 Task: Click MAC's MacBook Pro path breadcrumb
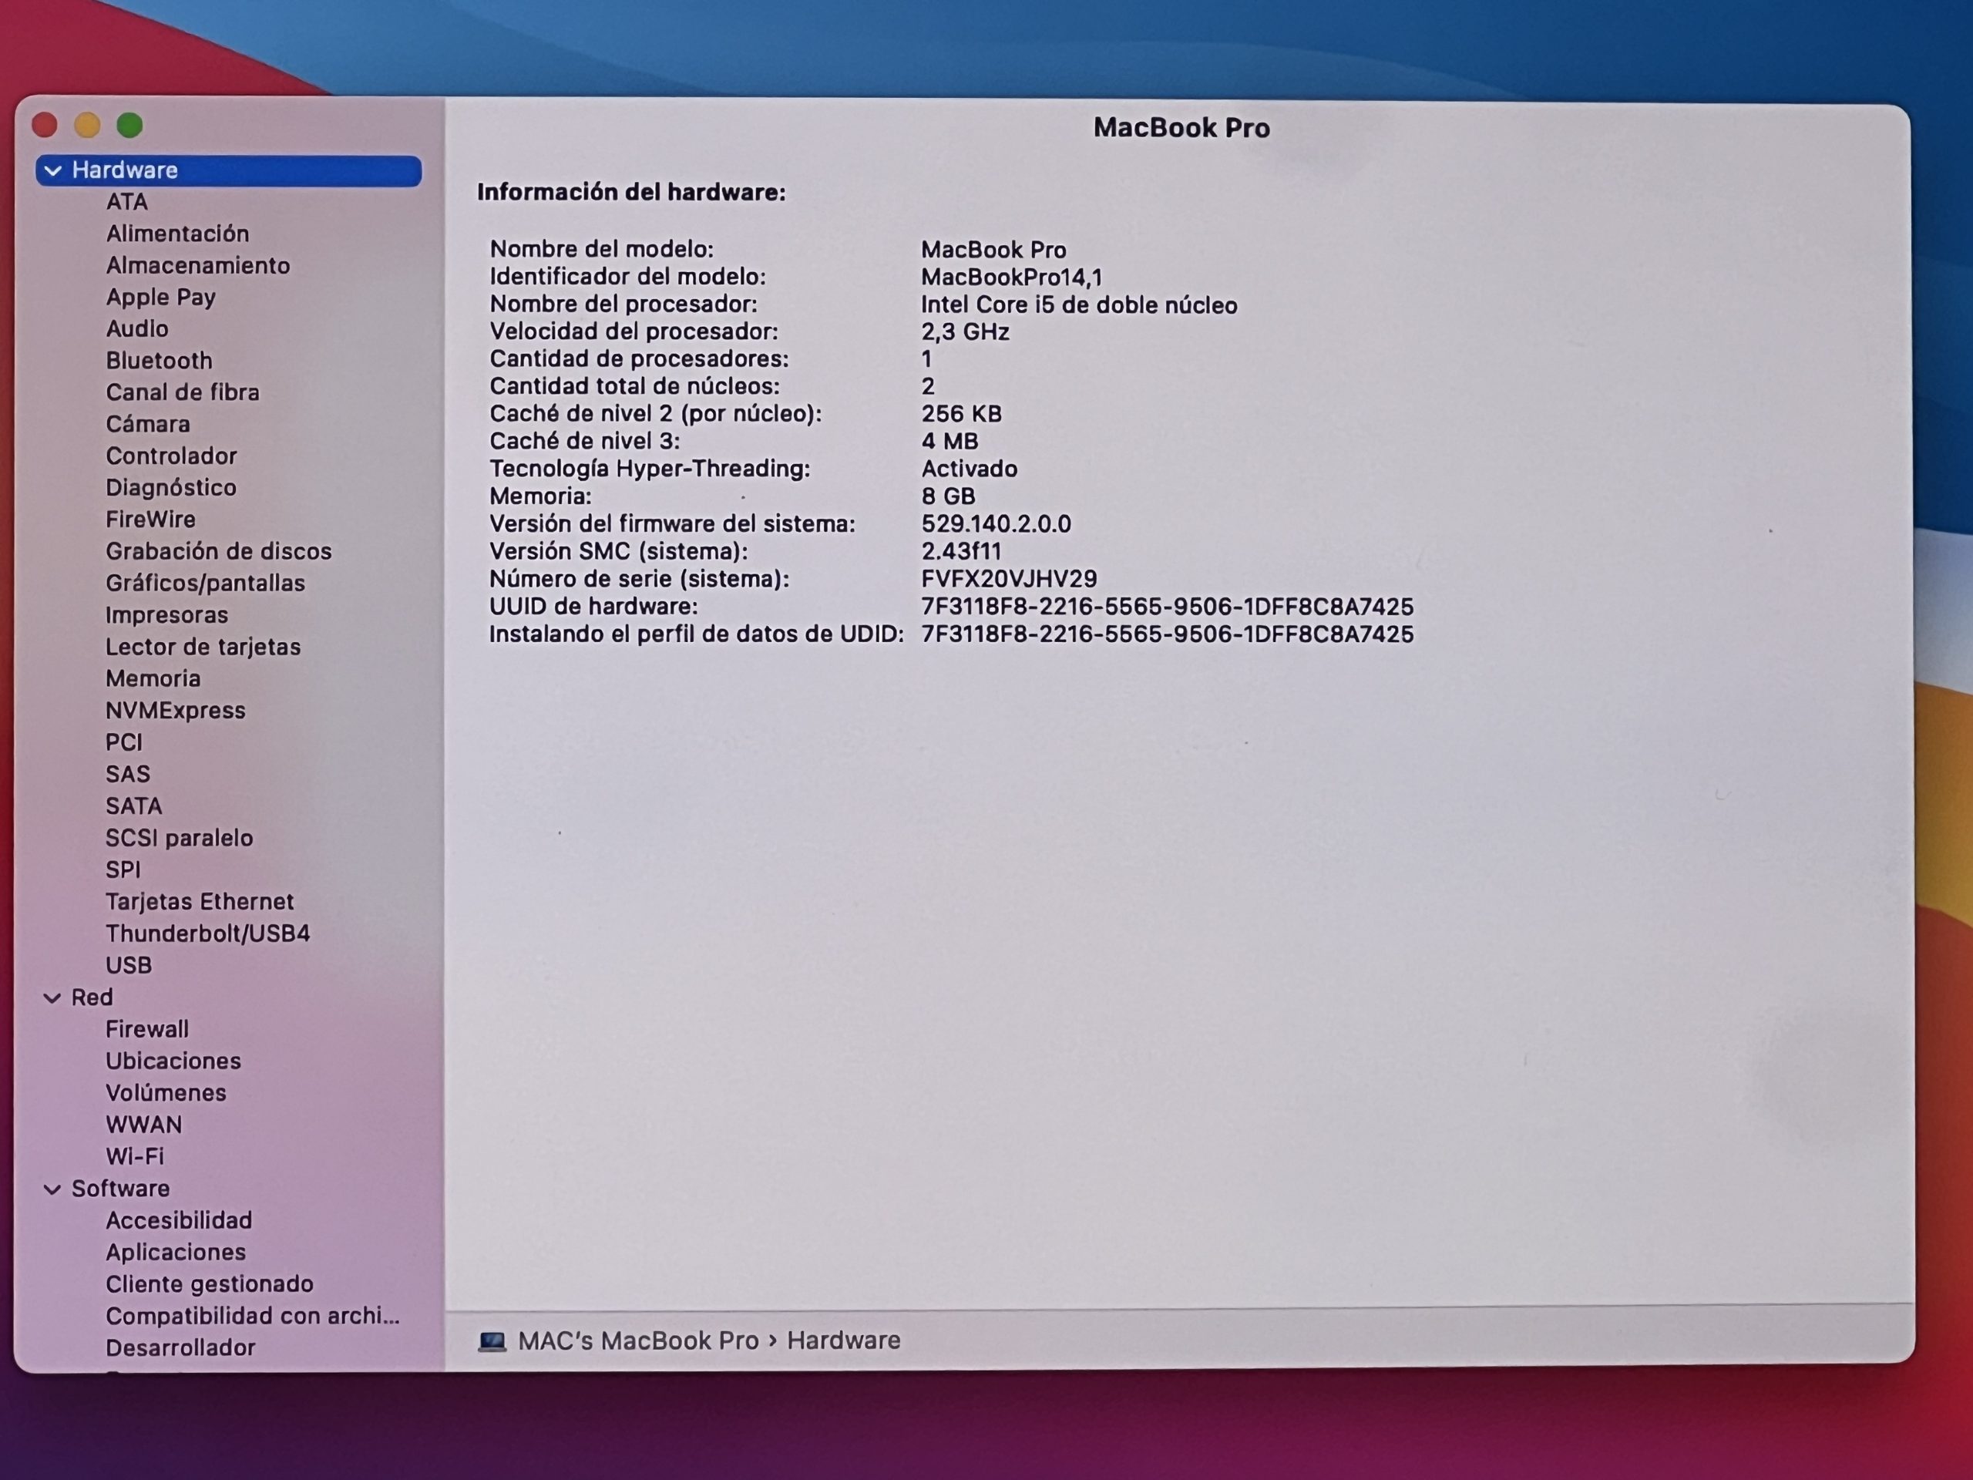pyautogui.click(x=637, y=1340)
